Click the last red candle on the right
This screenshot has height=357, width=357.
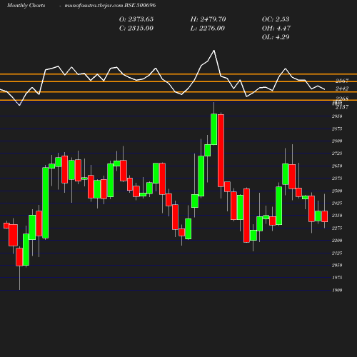click(325, 216)
